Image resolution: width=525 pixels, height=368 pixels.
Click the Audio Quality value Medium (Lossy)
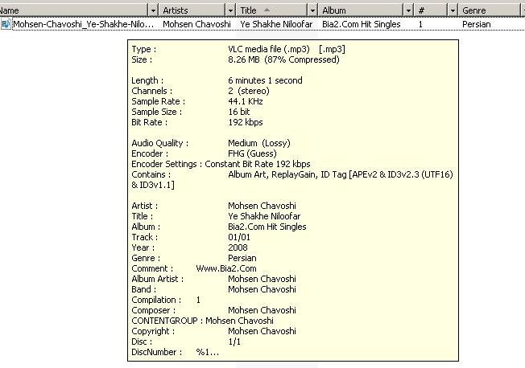pos(259,143)
